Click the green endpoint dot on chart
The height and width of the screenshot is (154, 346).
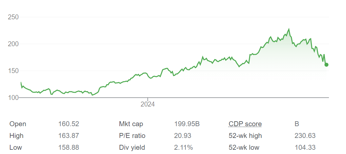pyautogui.click(x=326, y=65)
